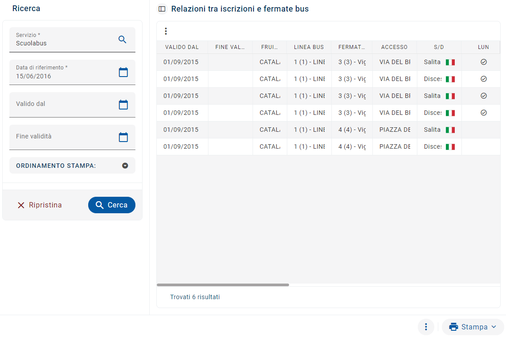Open the Servizio lookup magnifier icon
Screen dimensions: 506x337
point(122,39)
